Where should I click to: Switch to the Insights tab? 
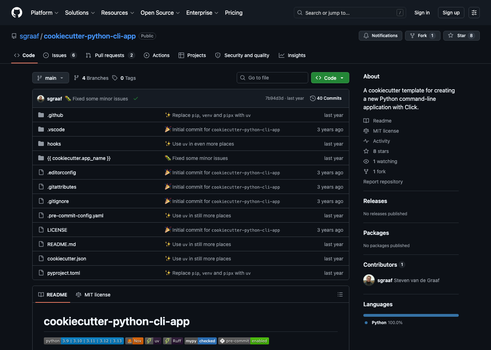pyautogui.click(x=292, y=55)
